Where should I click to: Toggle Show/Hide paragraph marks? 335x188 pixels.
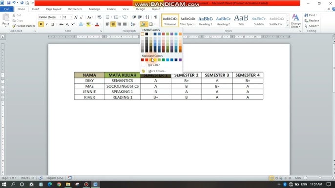pyautogui.click(x=155, y=17)
